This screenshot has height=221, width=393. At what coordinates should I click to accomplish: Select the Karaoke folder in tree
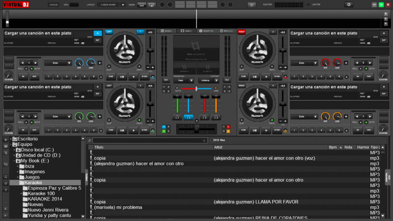[45, 183]
